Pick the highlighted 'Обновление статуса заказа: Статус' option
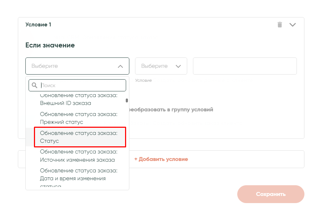This screenshot has height=212, width=323. click(x=79, y=137)
